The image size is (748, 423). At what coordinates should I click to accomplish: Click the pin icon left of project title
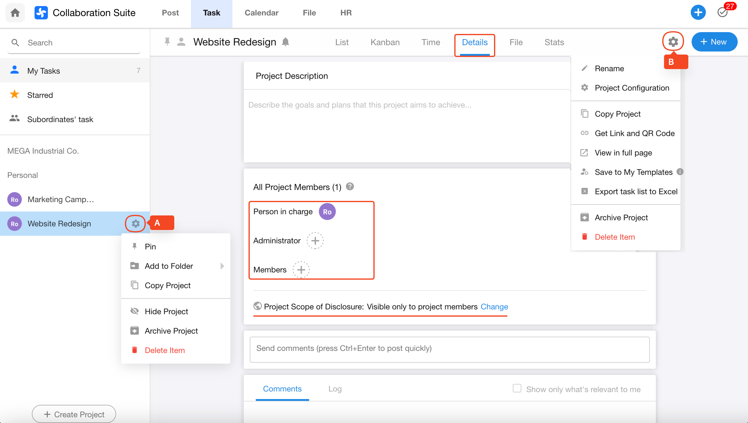(167, 42)
